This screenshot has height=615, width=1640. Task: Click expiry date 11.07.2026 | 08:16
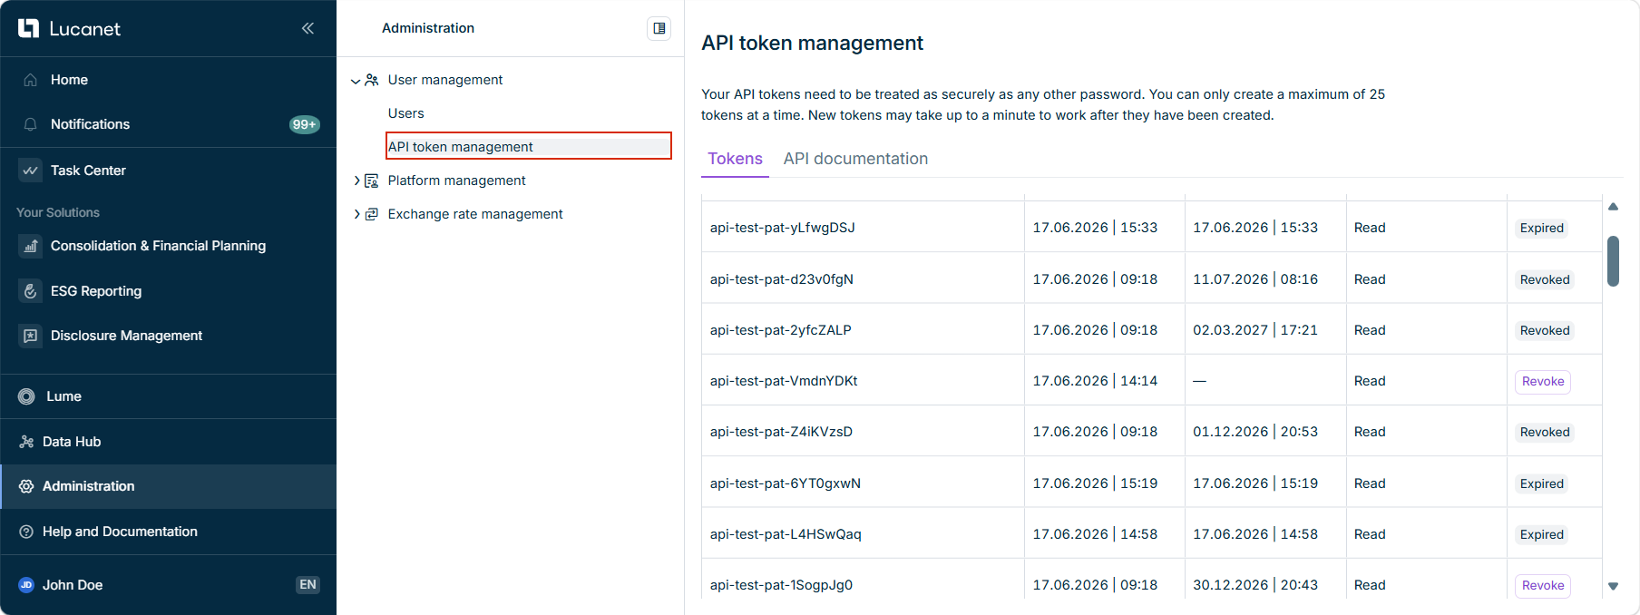(x=1255, y=279)
